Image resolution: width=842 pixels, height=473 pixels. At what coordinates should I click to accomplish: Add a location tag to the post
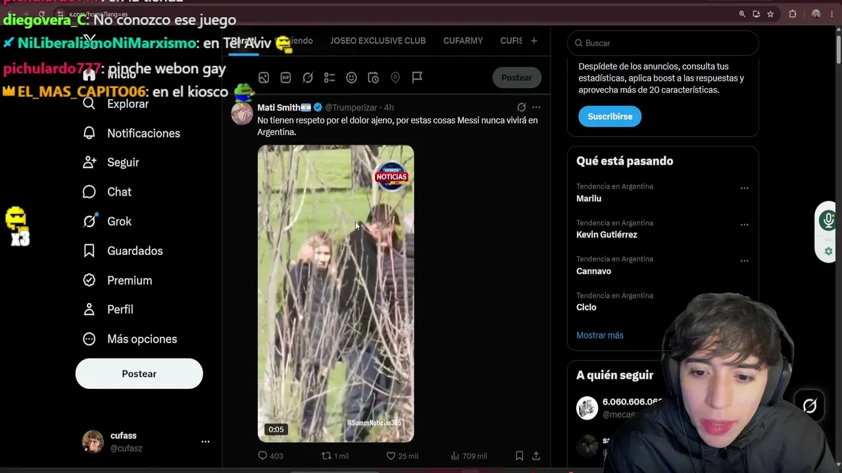pyautogui.click(x=395, y=78)
